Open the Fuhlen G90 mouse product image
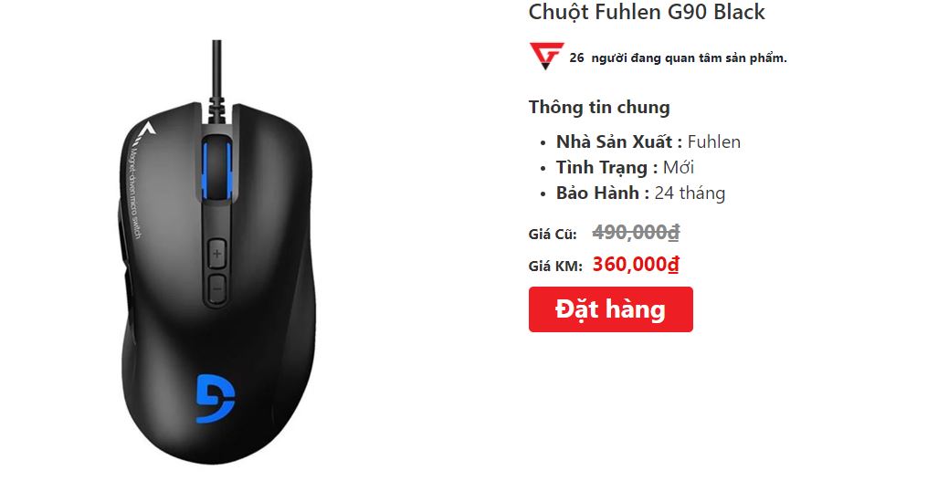Screen dimensions: 938x502 click(217, 254)
